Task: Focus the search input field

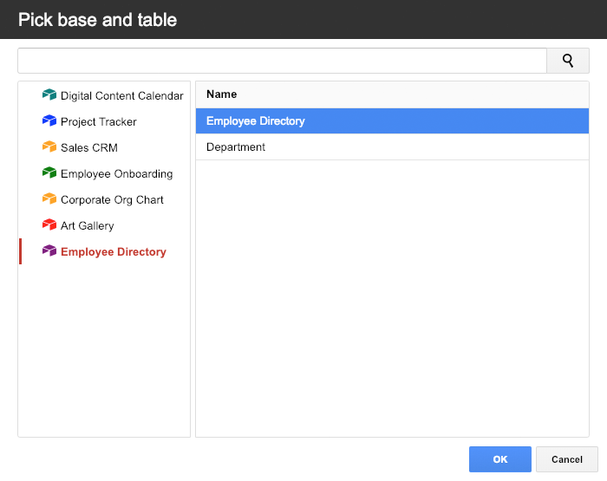Action: click(282, 61)
